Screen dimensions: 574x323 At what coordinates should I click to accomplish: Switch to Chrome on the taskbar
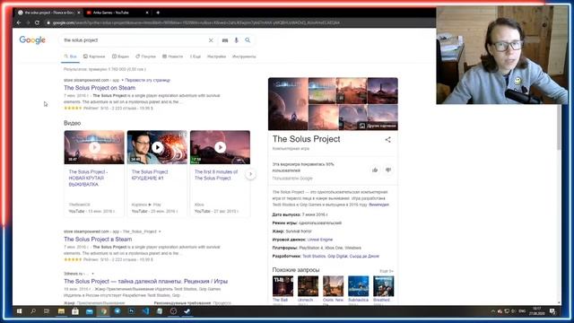pos(104,311)
